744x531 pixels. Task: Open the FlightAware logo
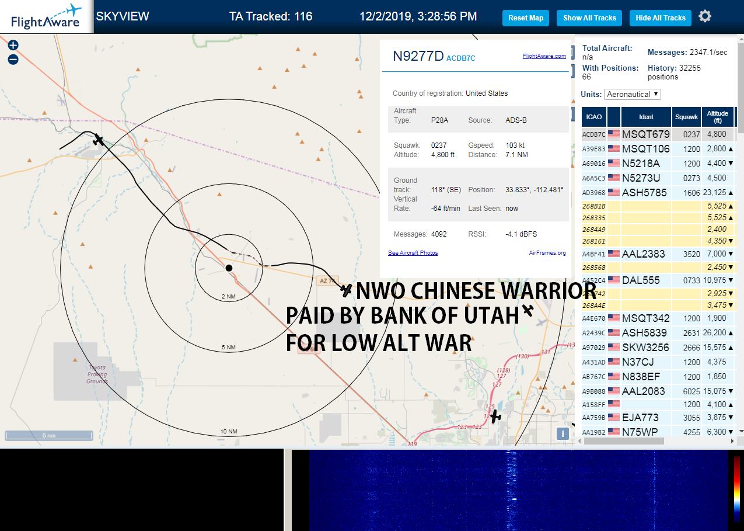coord(46,16)
